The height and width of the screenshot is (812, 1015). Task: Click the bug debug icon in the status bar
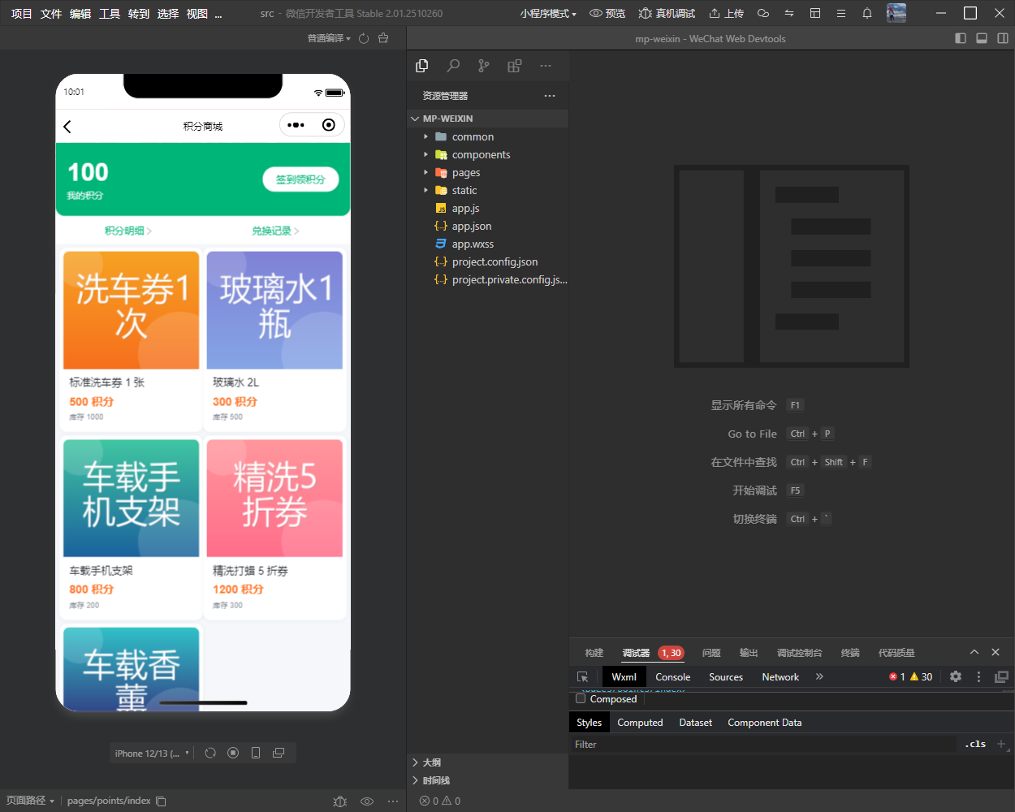(x=340, y=801)
